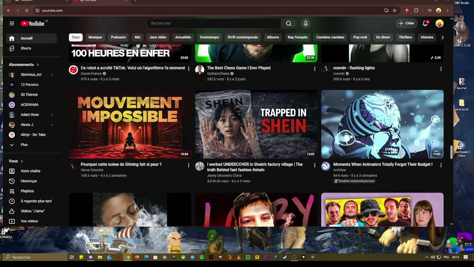Select the Jeux vidéo filter chip
The image size is (474, 267).
coord(158,37)
